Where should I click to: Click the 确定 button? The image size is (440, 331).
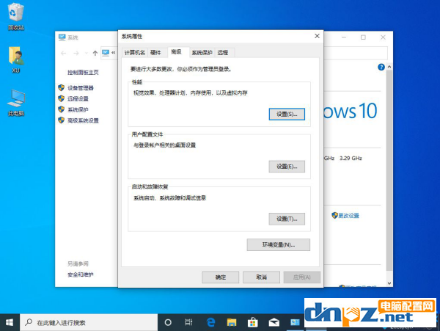click(x=220, y=277)
